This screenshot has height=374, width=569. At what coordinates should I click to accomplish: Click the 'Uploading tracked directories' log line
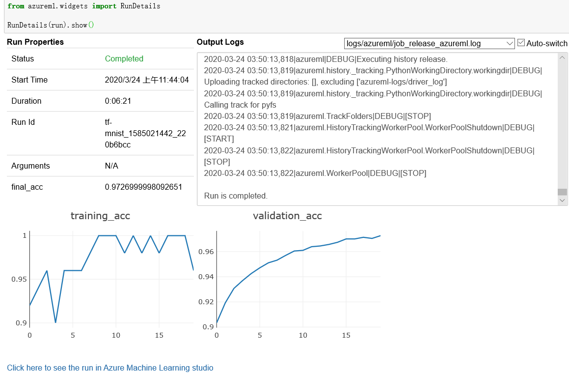[325, 82]
